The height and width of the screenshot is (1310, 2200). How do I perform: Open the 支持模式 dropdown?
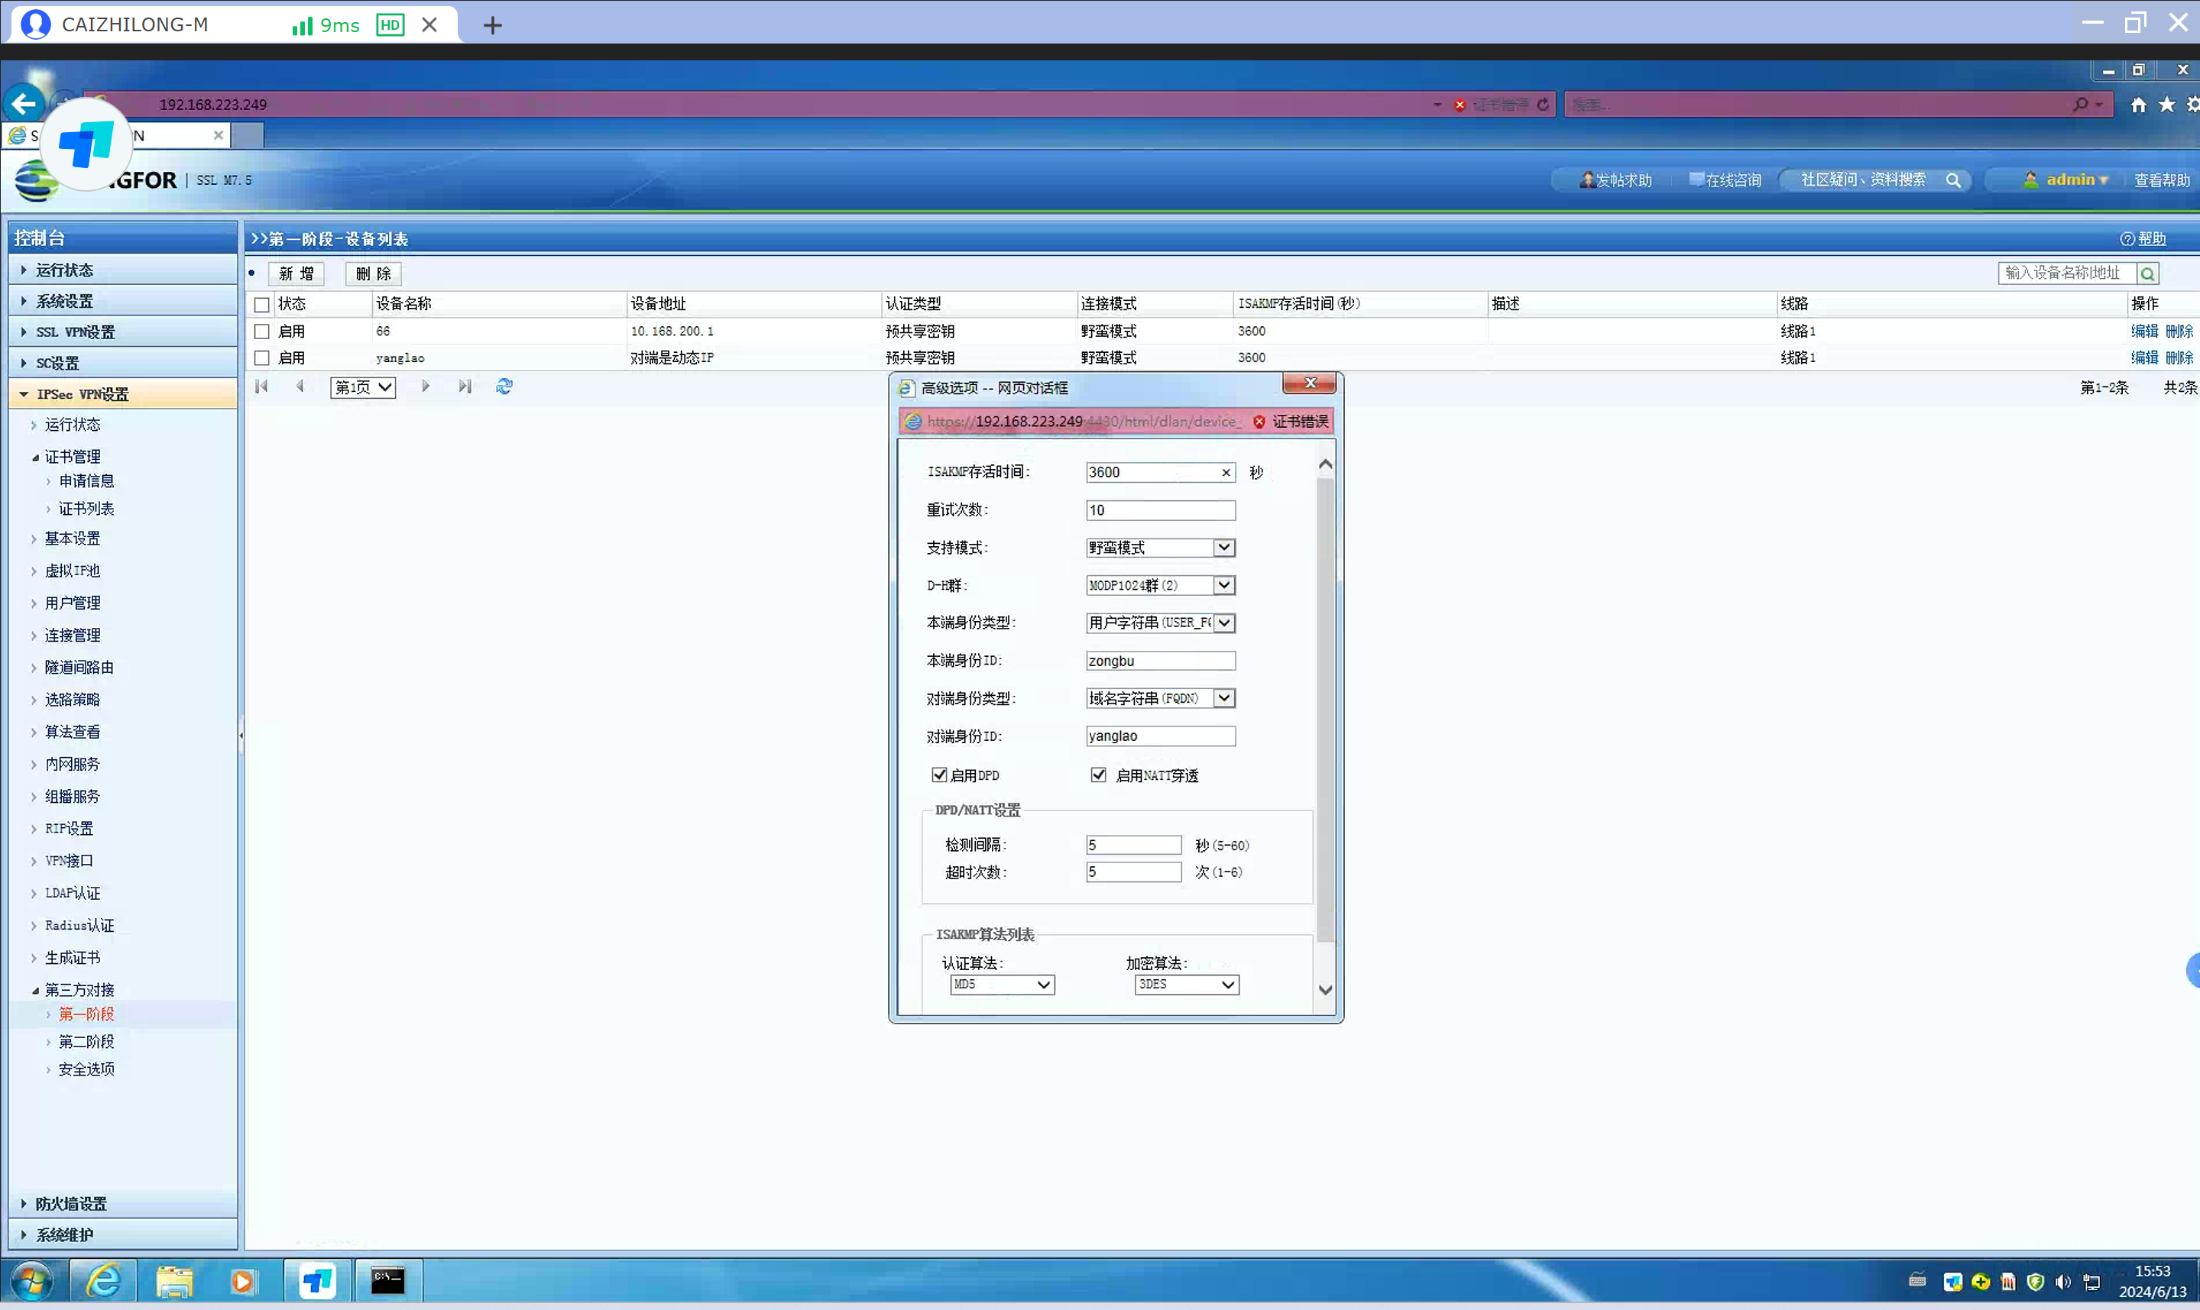(1223, 548)
